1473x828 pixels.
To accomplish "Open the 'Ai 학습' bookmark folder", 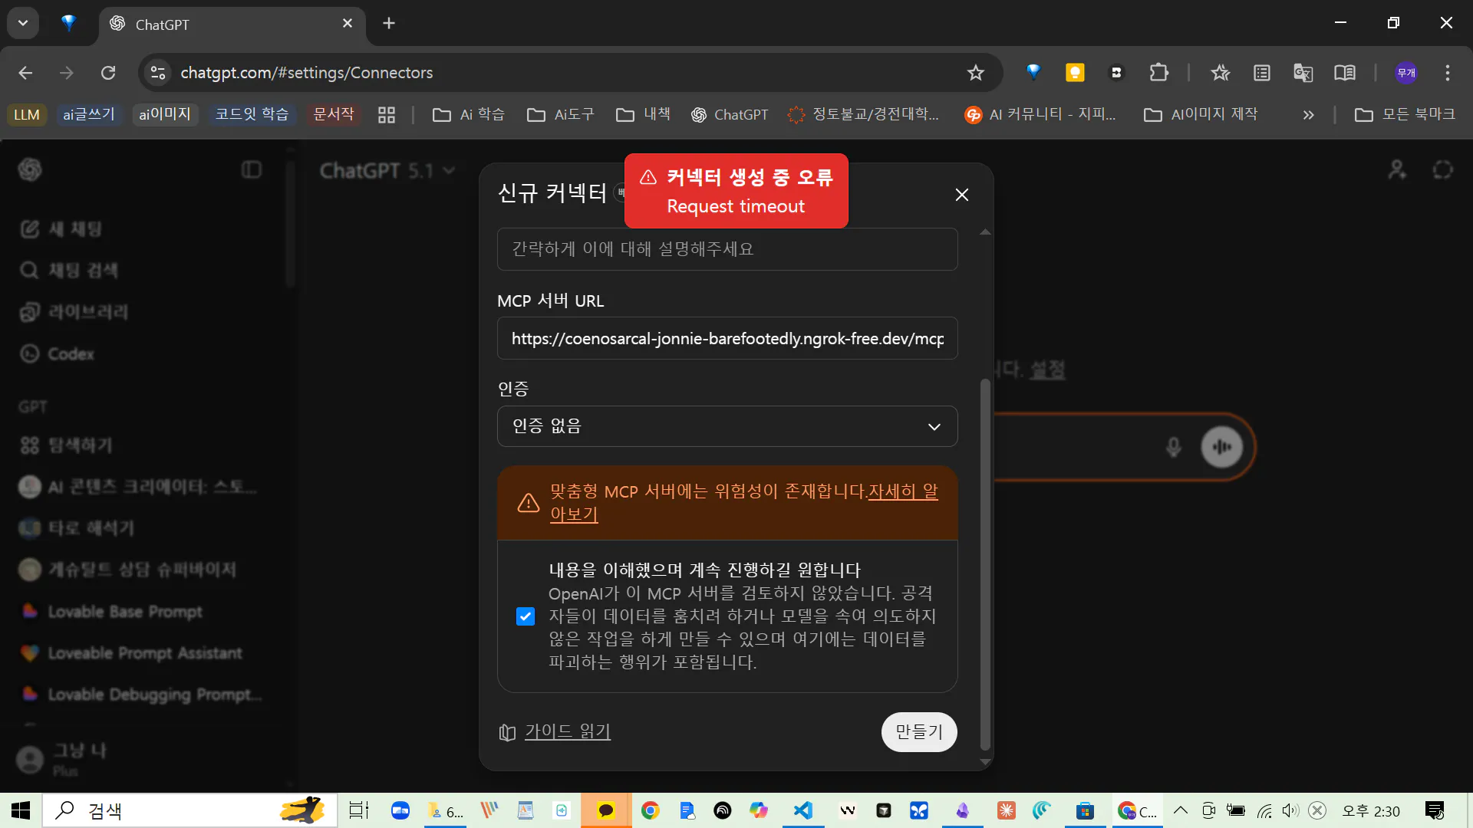I will click(469, 114).
